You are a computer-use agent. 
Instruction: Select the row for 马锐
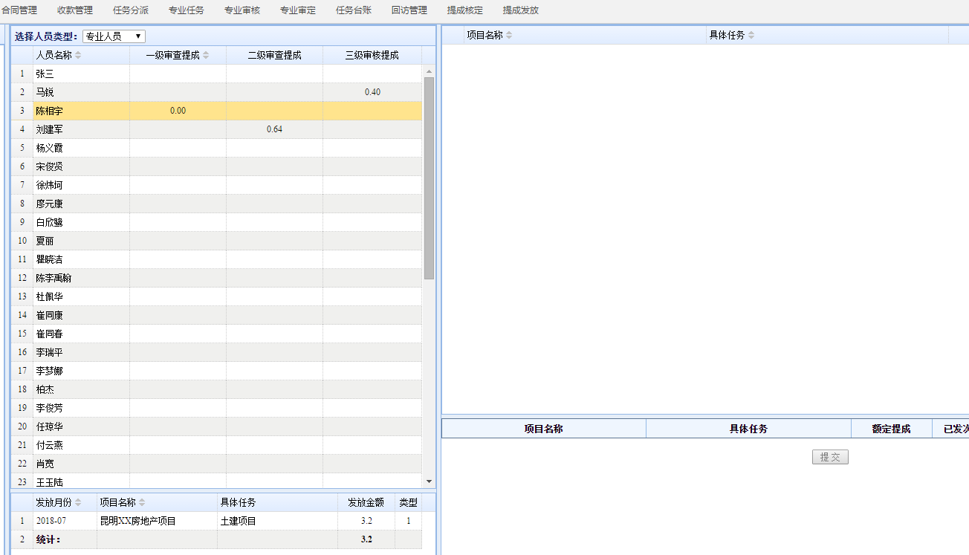click(x=45, y=92)
